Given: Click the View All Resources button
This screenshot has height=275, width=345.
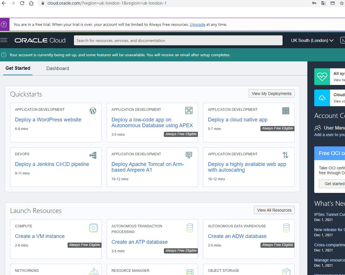Looking at the screenshot, I should click(274, 210).
